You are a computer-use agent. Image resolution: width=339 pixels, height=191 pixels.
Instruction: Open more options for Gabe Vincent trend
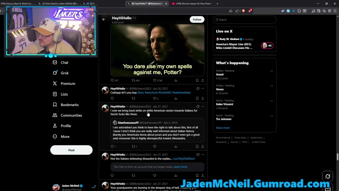coord(271,101)
